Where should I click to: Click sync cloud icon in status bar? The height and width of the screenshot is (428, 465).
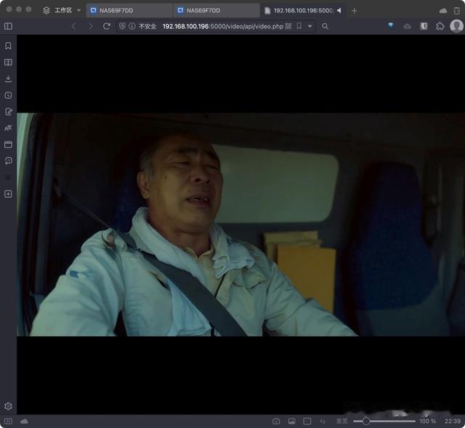(x=24, y=421)
